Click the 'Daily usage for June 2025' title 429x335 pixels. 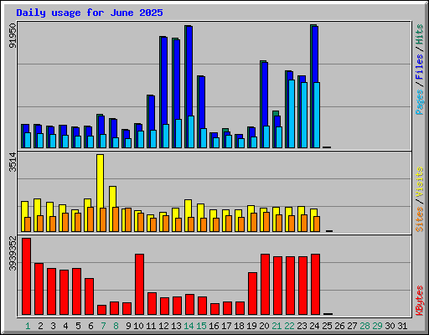pyautogui.click(x=90, y=13)
